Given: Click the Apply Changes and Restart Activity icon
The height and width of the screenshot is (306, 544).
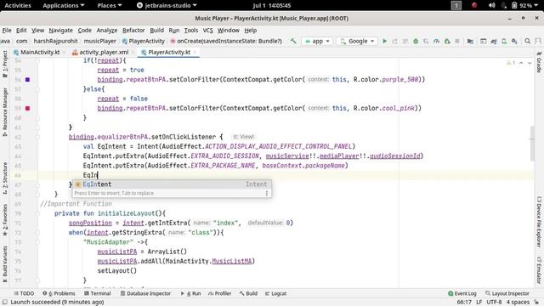Looking at the screenshot, I should [x=394, y=41].
